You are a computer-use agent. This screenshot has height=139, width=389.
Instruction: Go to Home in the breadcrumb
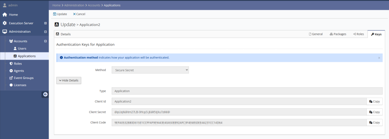point(56,5)
